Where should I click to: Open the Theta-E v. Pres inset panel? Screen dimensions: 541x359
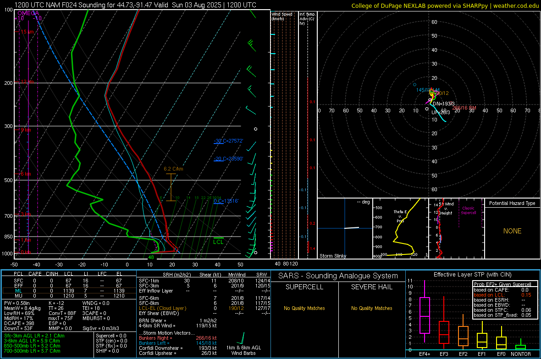point(400,228)
